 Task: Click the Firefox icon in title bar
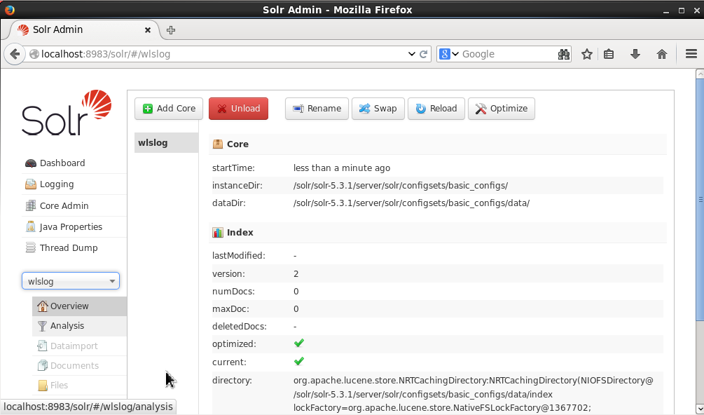tap(10, 10)
